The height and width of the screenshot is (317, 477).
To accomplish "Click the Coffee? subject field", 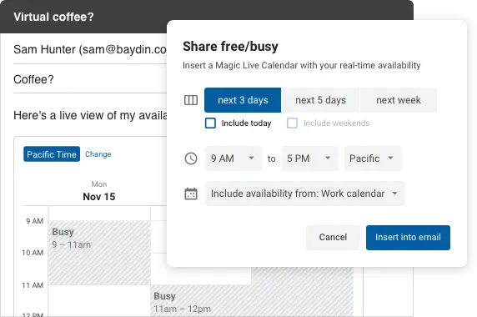I will [90, 80].
